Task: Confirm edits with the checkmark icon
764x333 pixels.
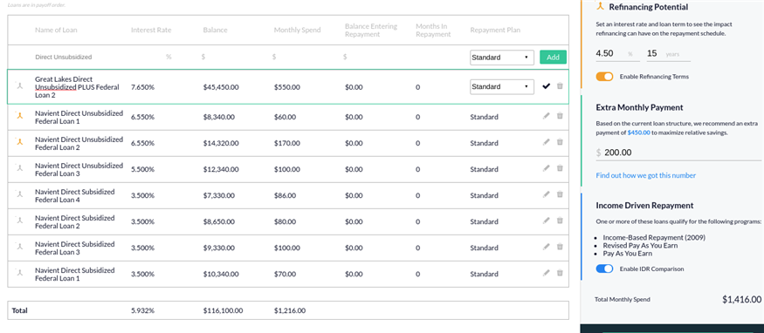Action: coord(547,86)
